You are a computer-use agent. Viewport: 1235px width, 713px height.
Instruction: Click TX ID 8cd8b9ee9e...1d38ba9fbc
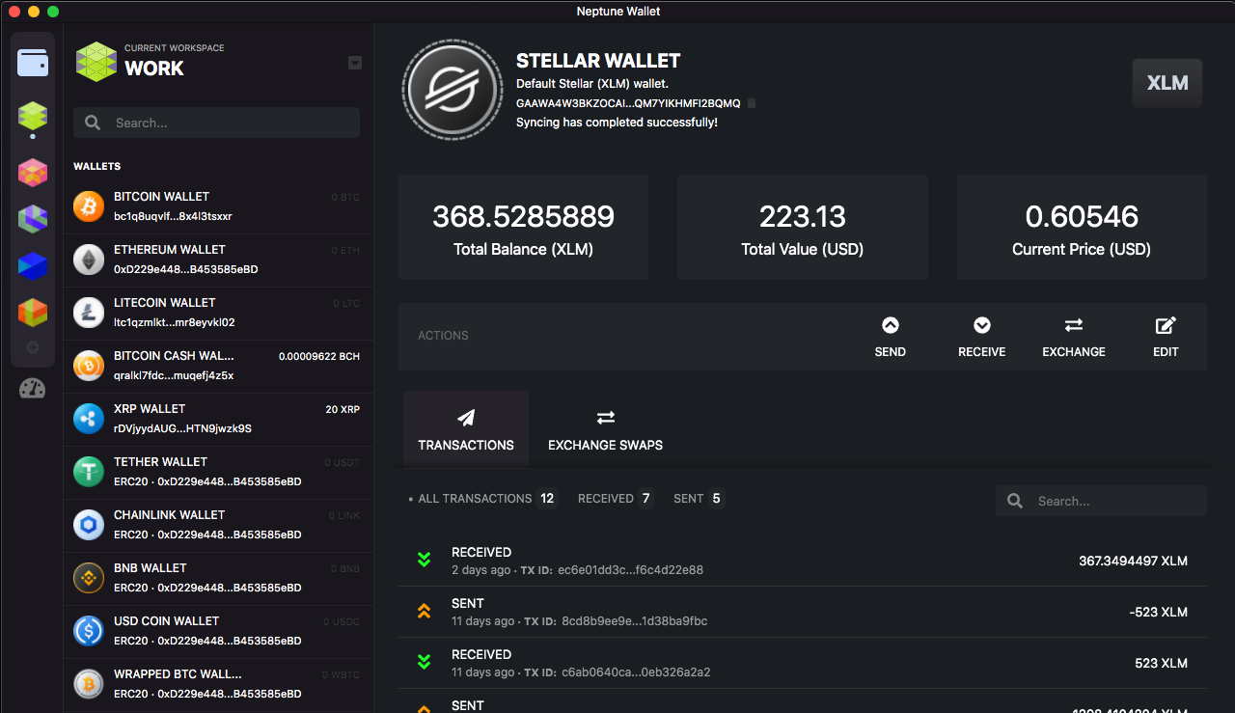pos(634,621)
